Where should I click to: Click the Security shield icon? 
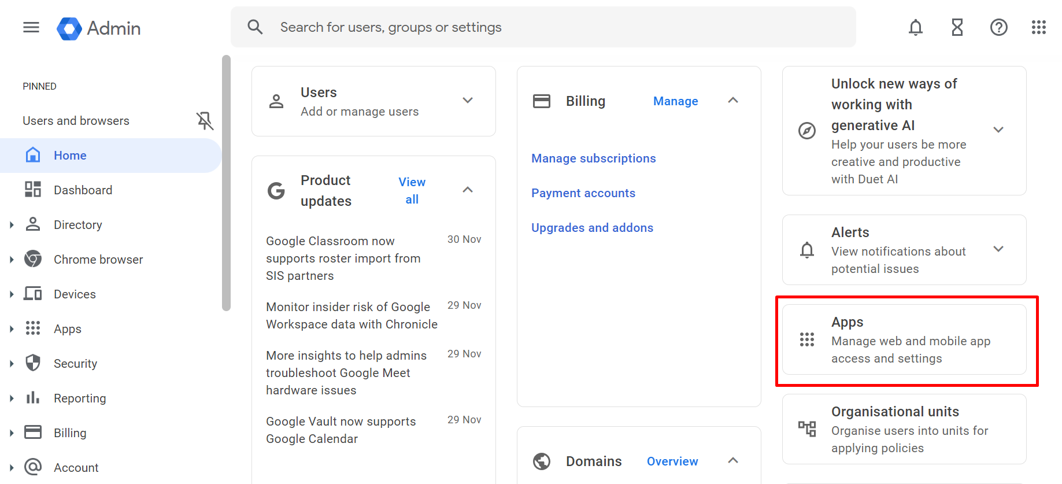[x=33, y=363]
